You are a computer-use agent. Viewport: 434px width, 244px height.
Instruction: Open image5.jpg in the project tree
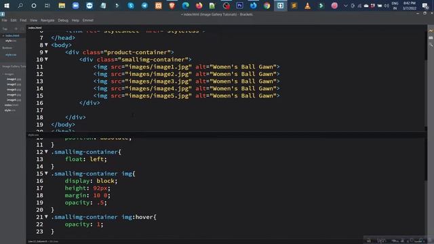coord(14,100)
